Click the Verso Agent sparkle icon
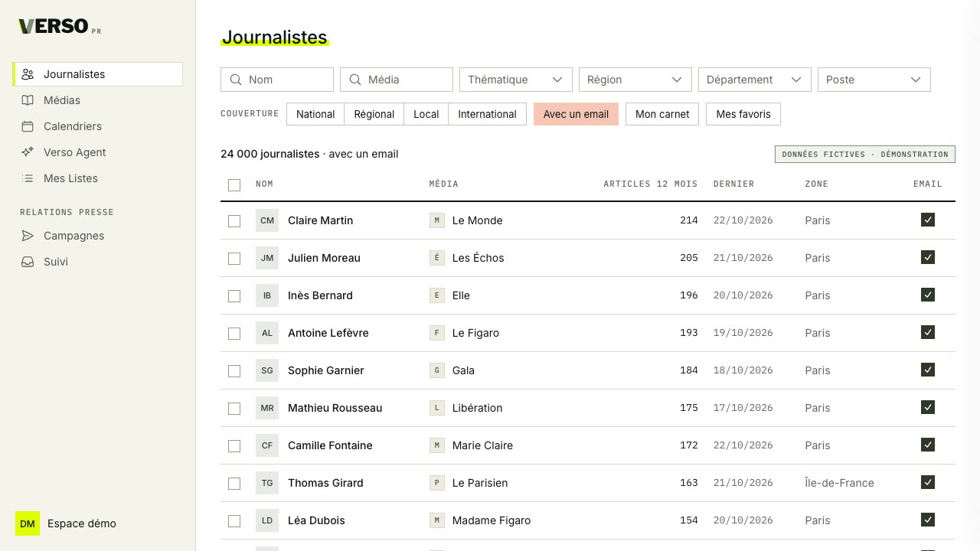Viewport: 980px width, 551px height. click(28, 152)
